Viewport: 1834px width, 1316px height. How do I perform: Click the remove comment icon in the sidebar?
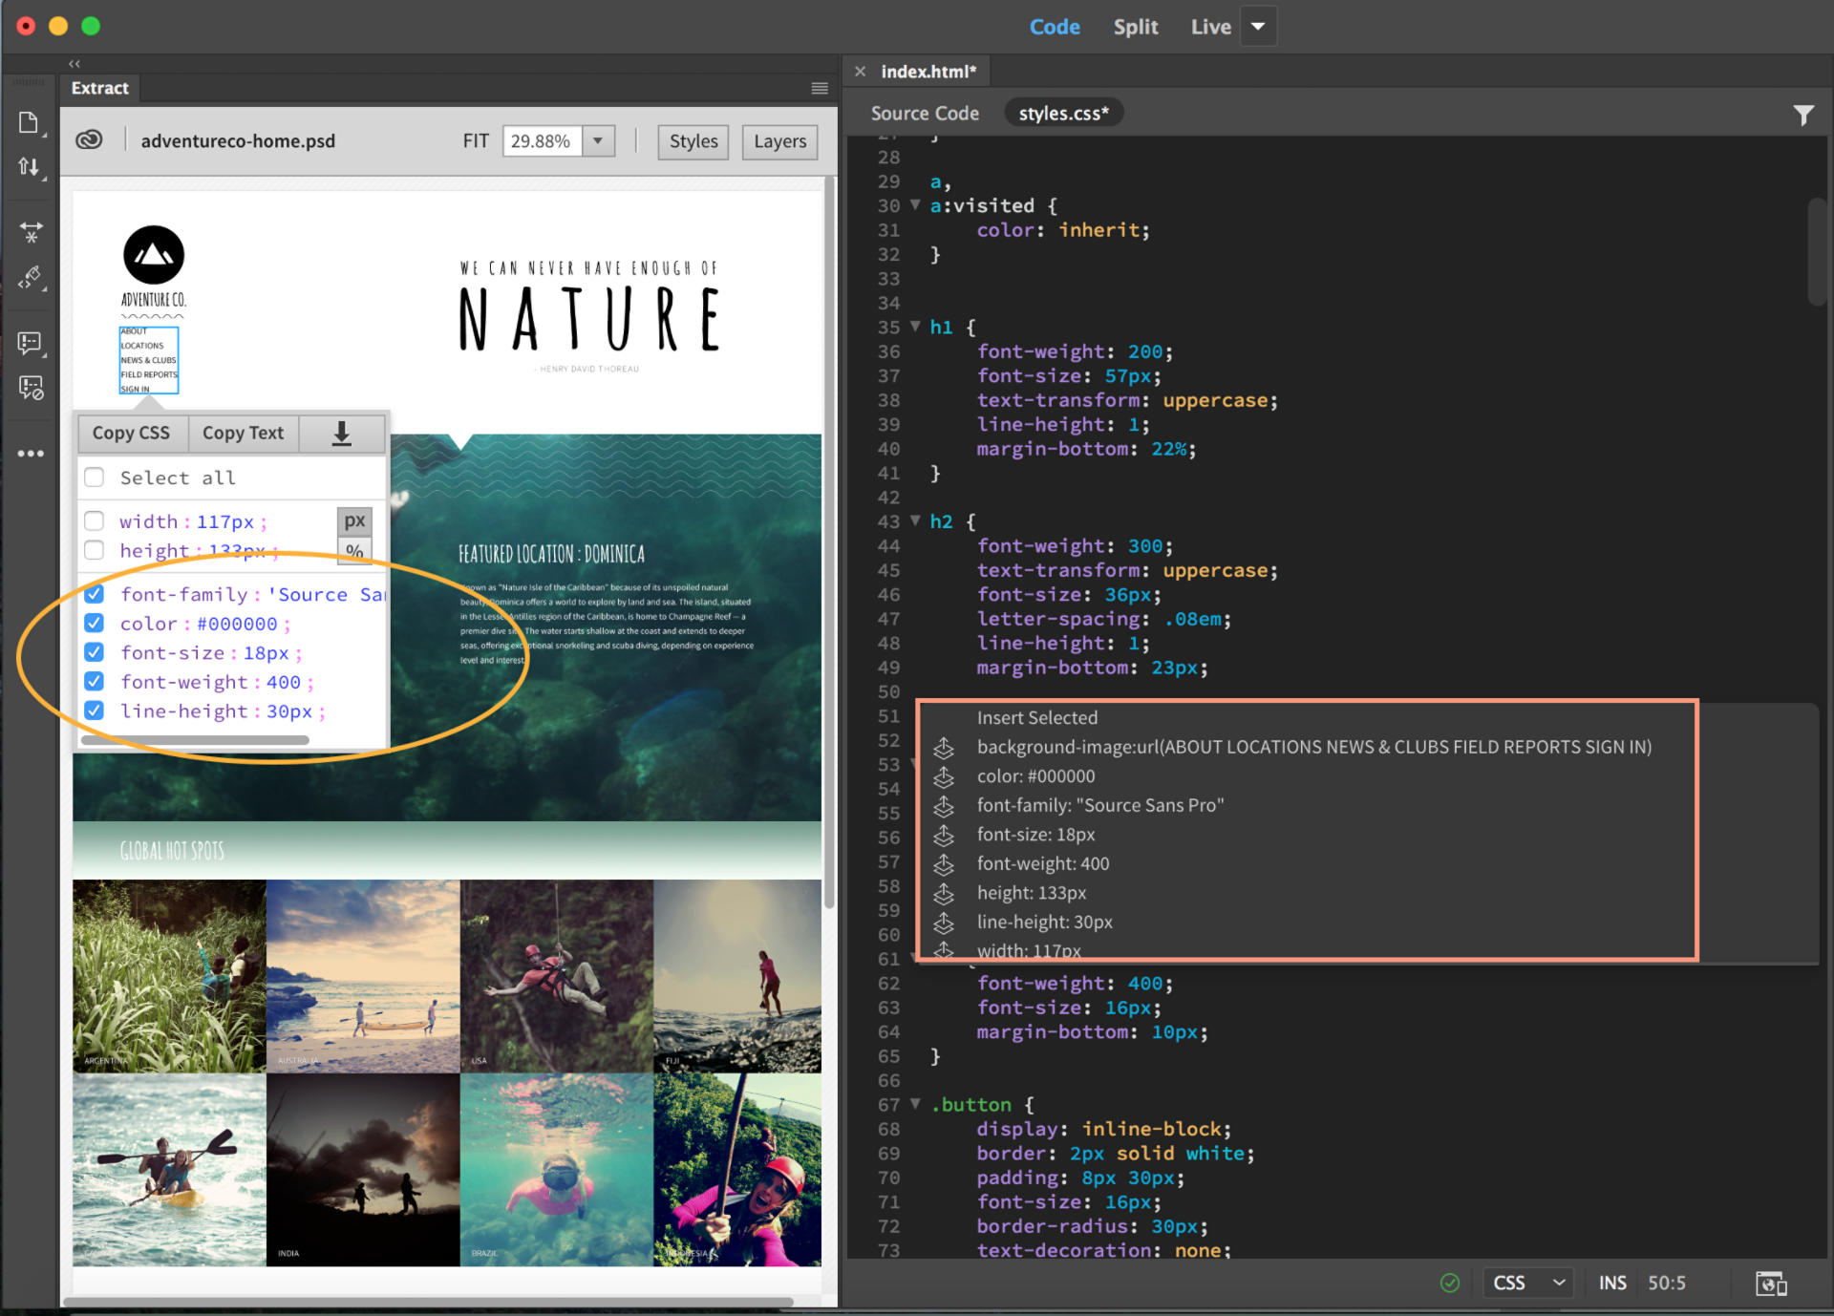[x=29, y=388]
